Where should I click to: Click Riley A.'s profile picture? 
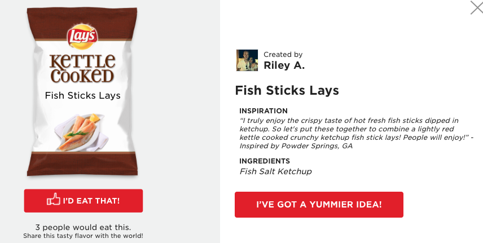click(247, 60)
